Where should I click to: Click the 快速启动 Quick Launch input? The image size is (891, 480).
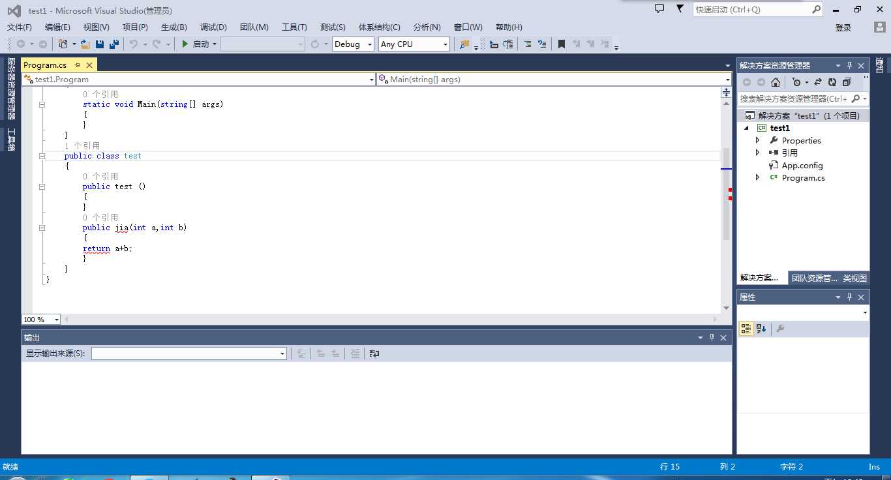[x=751, y=9]
